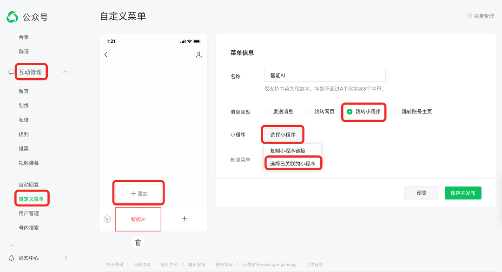Open 私信 in the sidebar

pos(24,120)
